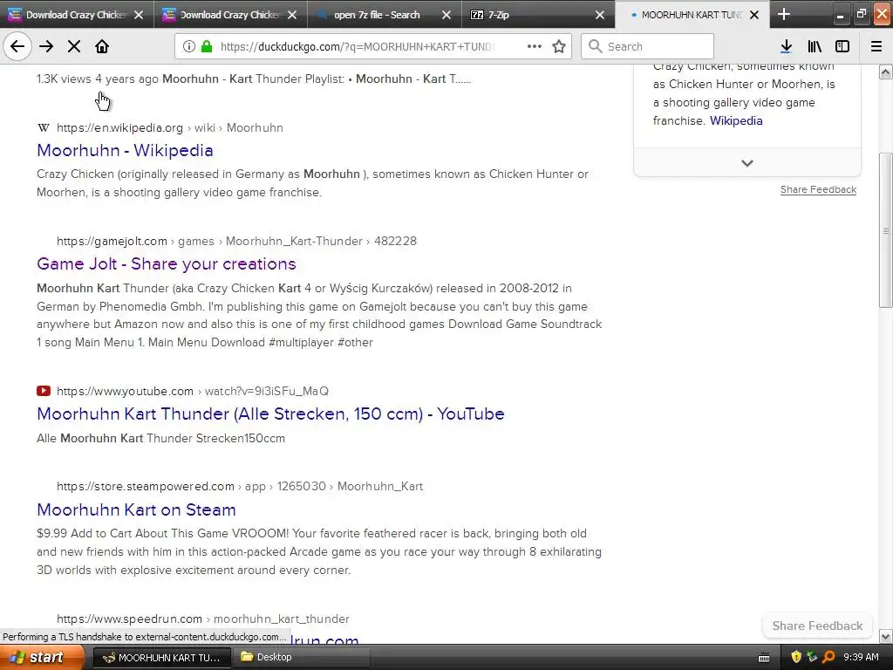Close the first Download Crazy Chicken tab

pyautogui.click(x=139, y=15)
